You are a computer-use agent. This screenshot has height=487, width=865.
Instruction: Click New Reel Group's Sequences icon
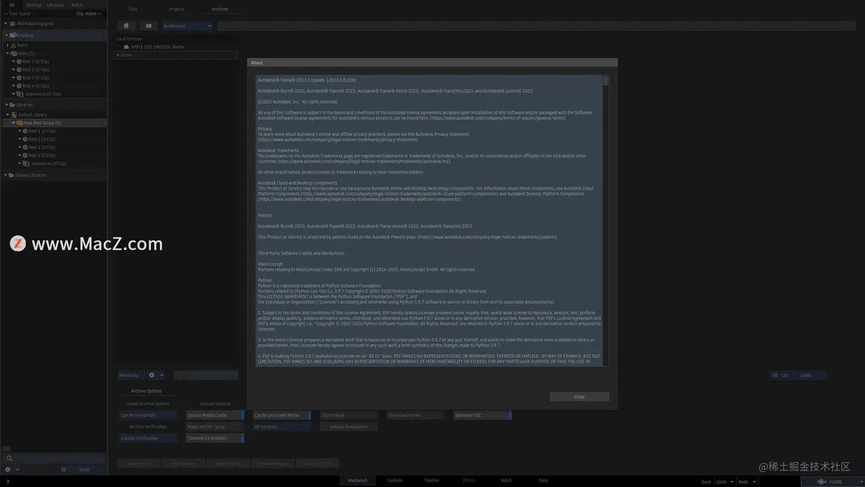[x=26, y=164]
